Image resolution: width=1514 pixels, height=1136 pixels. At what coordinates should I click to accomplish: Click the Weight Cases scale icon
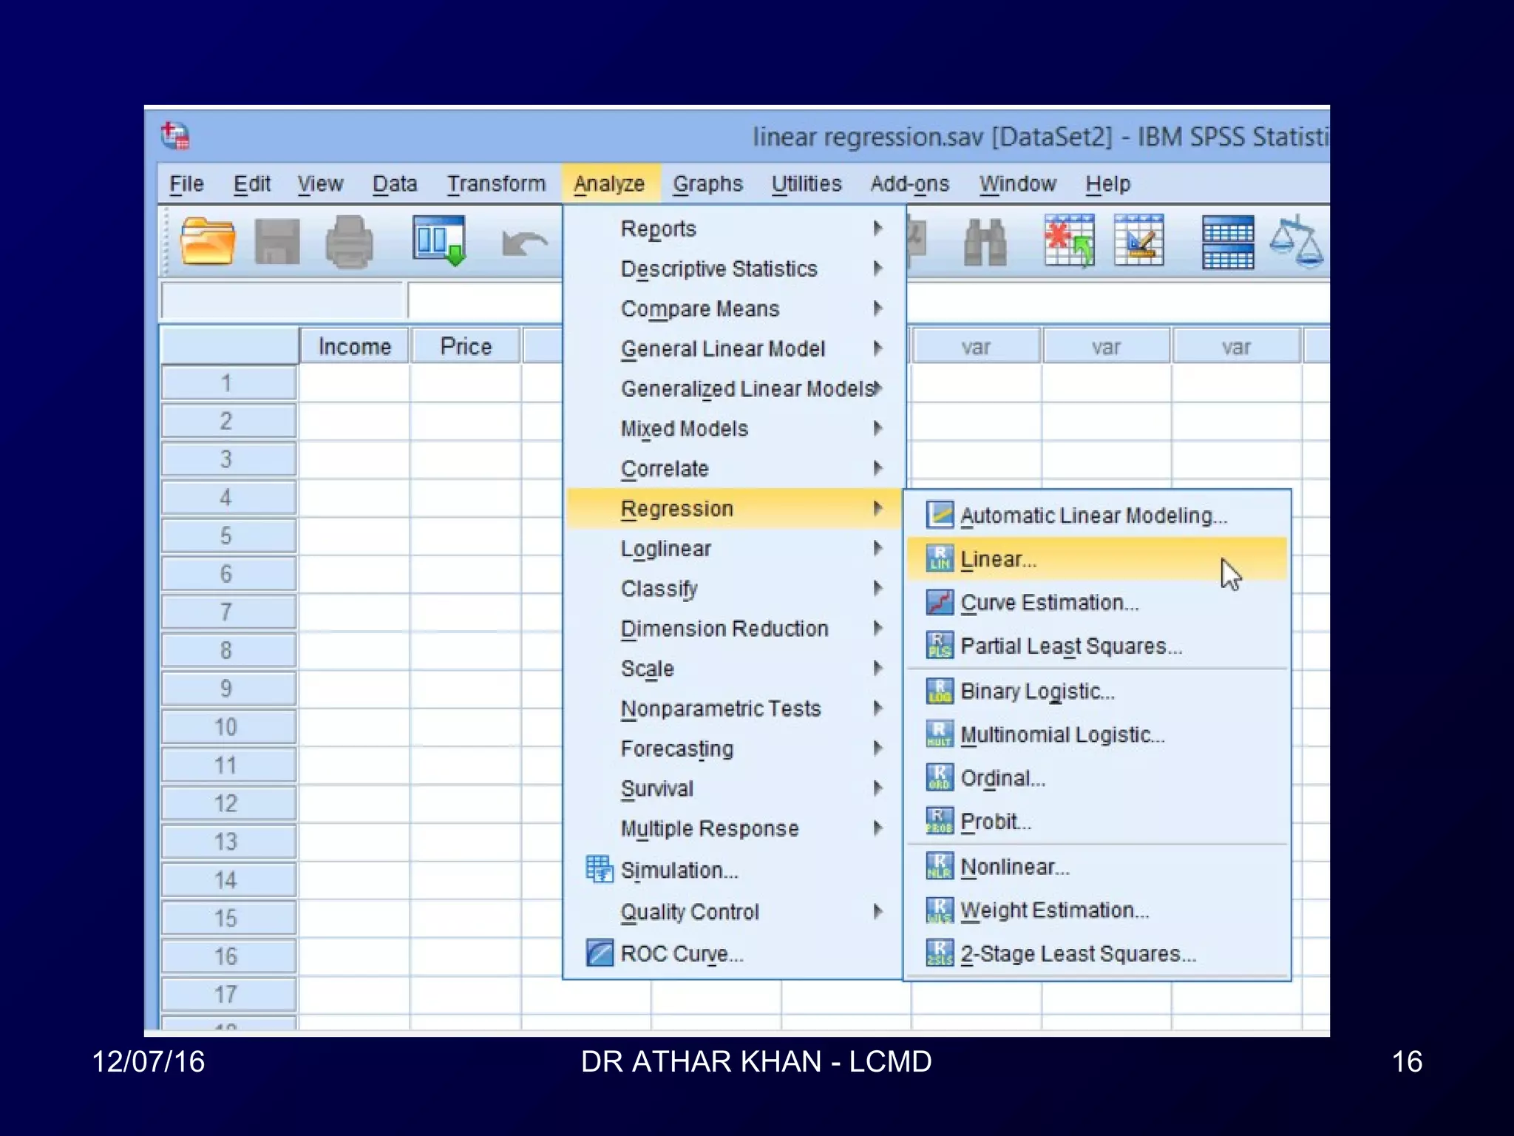pos(1297,241)
